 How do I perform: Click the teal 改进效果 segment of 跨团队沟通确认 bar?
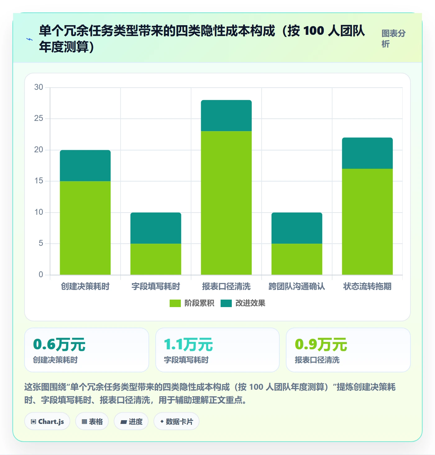point(297,228)
